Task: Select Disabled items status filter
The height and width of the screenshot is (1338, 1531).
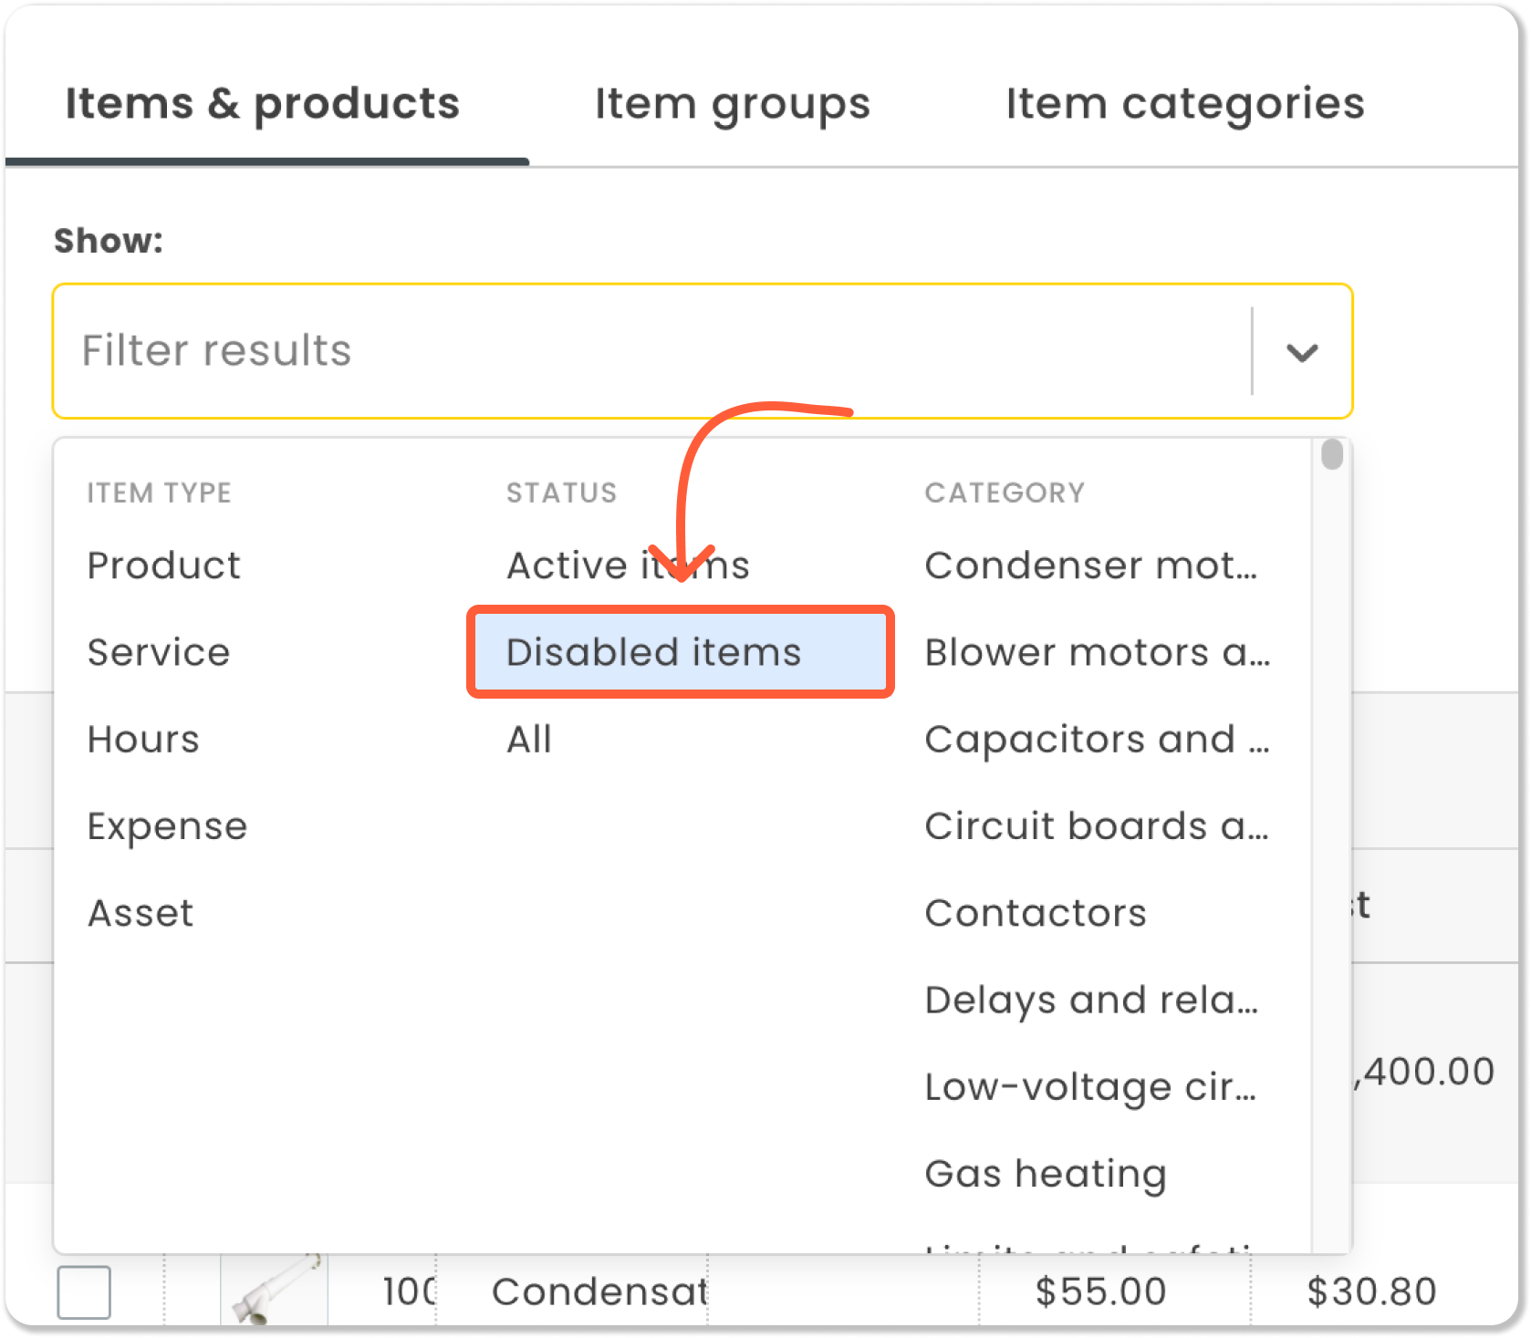Action: [680, 652]
